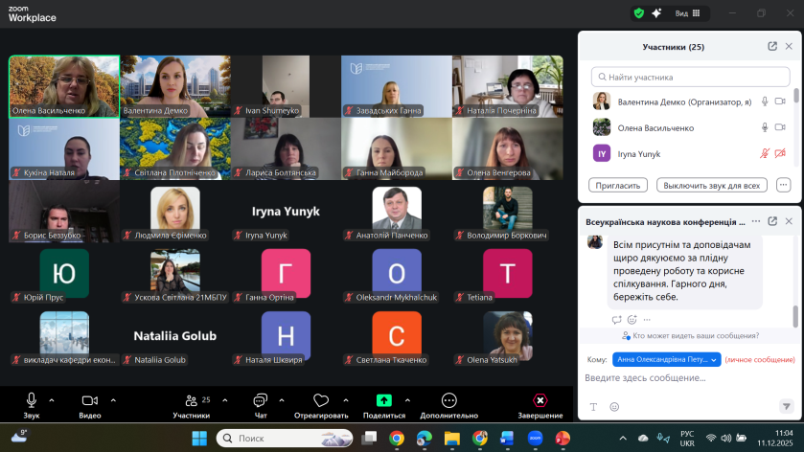
Task: Open chat emoji picker
Action: click(614, 407)
